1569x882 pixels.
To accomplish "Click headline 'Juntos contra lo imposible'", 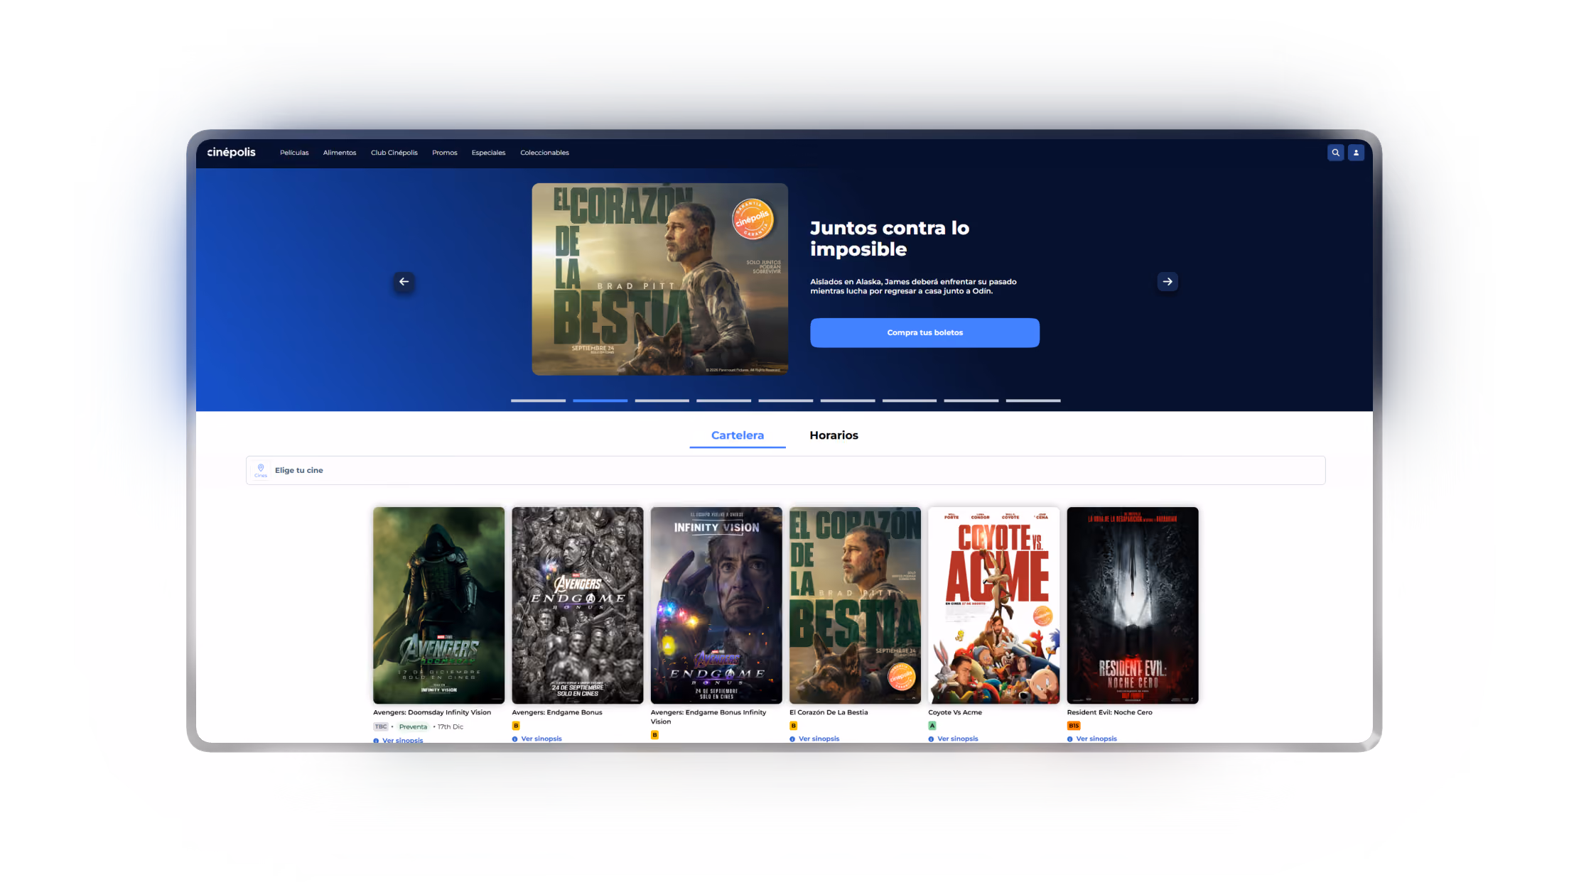I will (890, 239).
